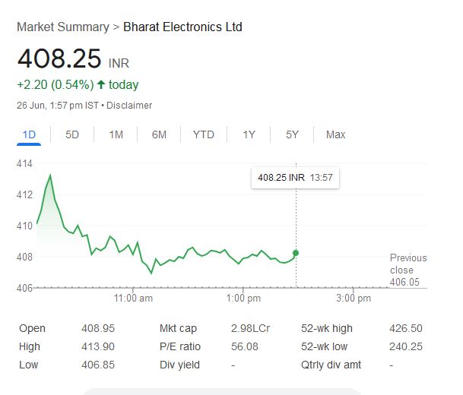Select the 1D time range tab
This screenshot has width=463, height=395.
[x=29, y=134]
